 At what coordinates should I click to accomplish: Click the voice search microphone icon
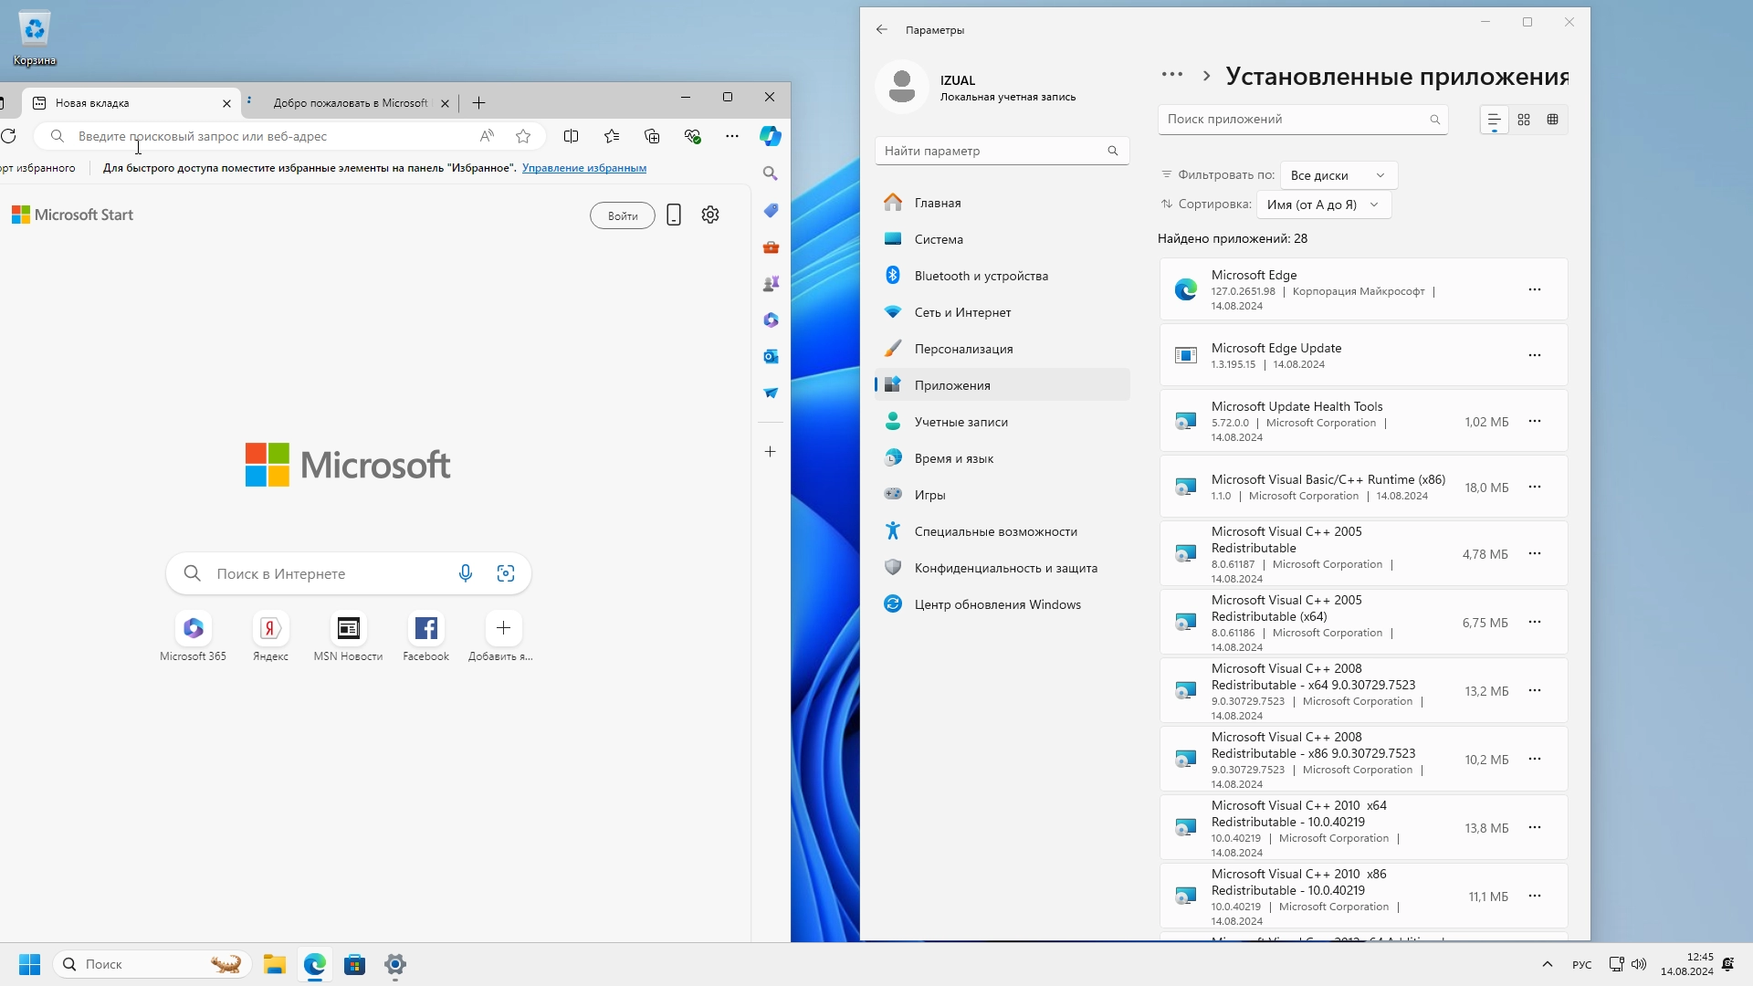pyautogui.click(x=466, y=573)
